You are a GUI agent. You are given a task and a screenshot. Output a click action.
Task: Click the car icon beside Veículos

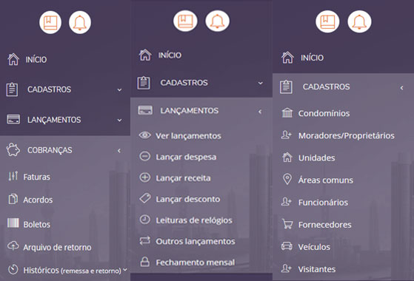pyautogui.click(x=287, y=246)
